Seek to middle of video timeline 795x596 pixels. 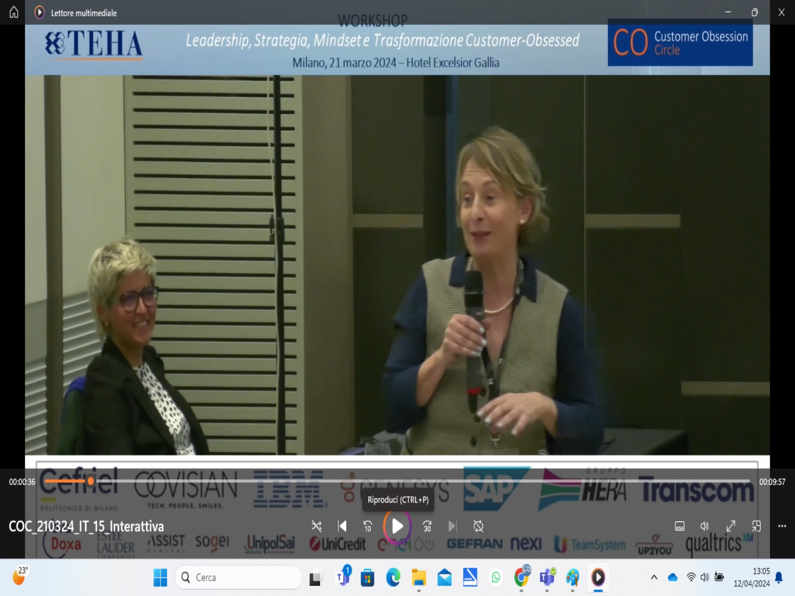coord(397,481)
